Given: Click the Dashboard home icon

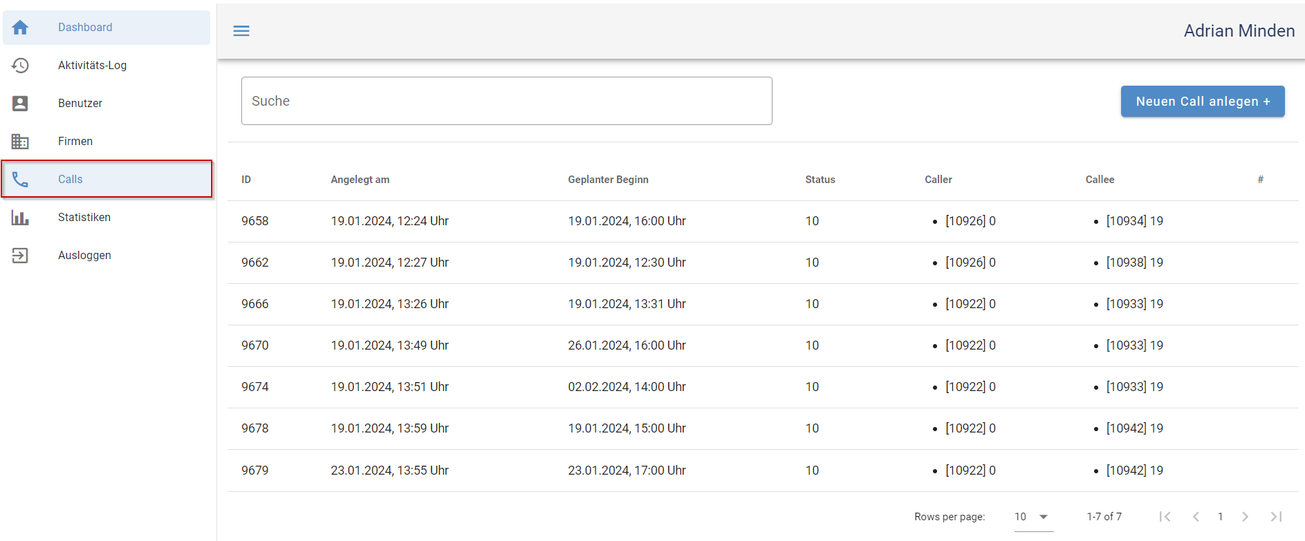Looking at the screenshot, I should pos(20,28).
